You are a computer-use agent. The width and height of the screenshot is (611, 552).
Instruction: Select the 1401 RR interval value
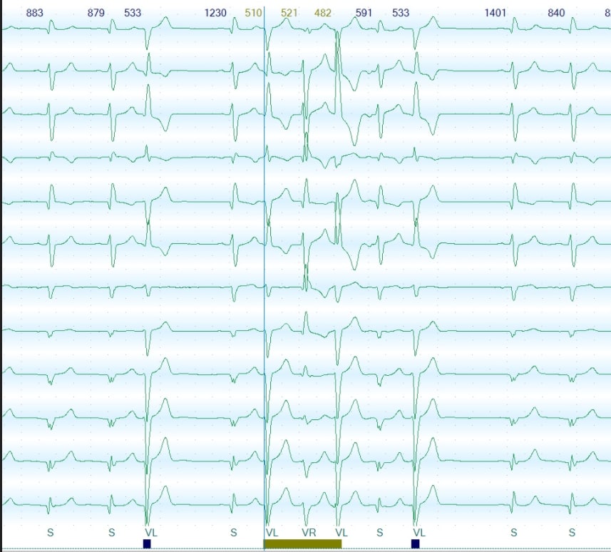(x=496, y=13)
